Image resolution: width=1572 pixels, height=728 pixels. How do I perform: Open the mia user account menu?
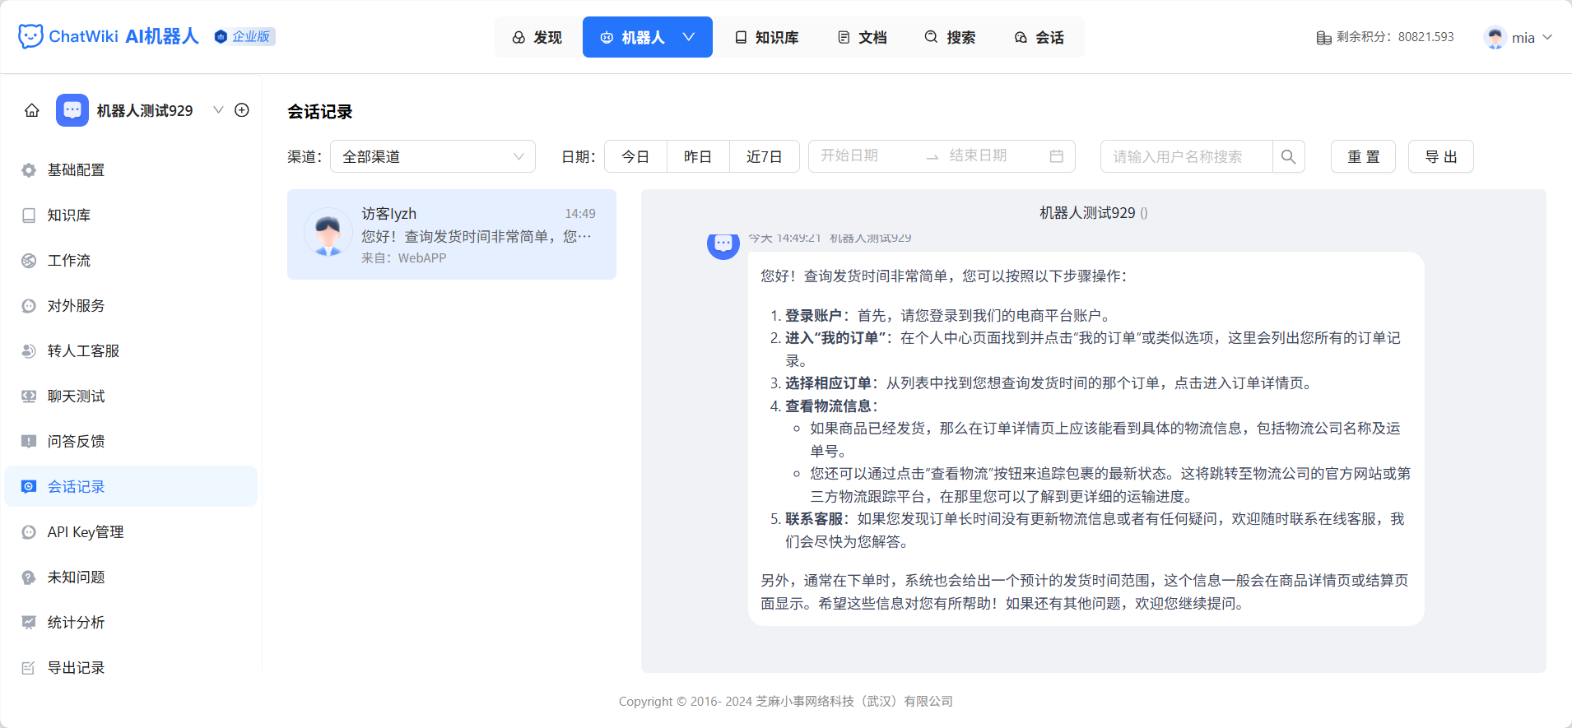pyautogui.click(x=1518, y=37)
